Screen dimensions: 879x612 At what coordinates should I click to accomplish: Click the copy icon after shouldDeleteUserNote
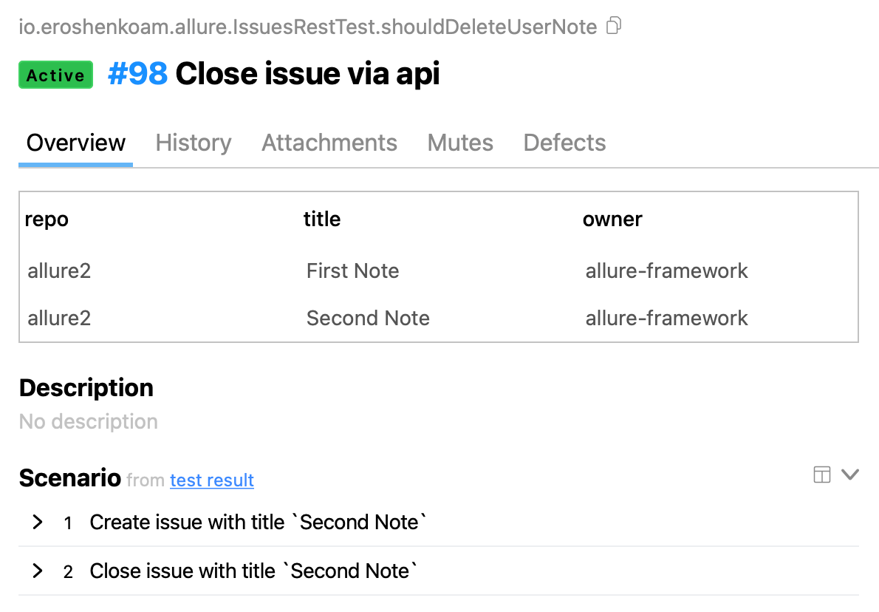point(614,24)
